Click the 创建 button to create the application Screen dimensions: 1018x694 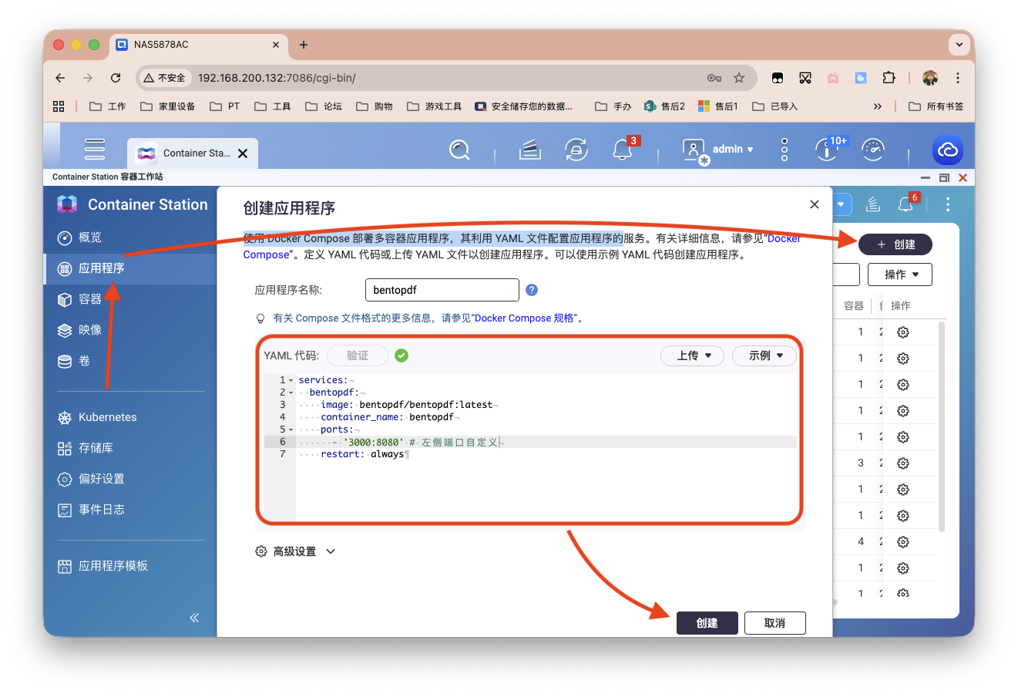coord(707,622)
